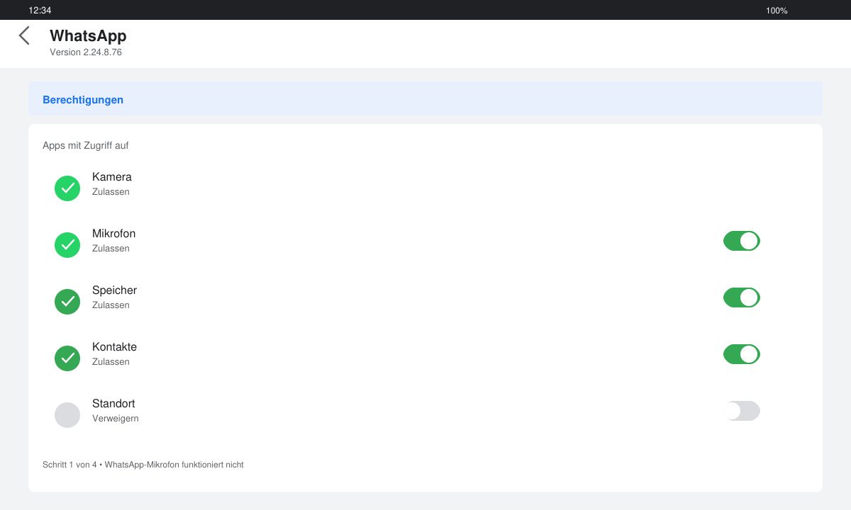Click the Kamera green checkmark icon
851x510 pixels.
pyautogui.click(x=67, y=188)
